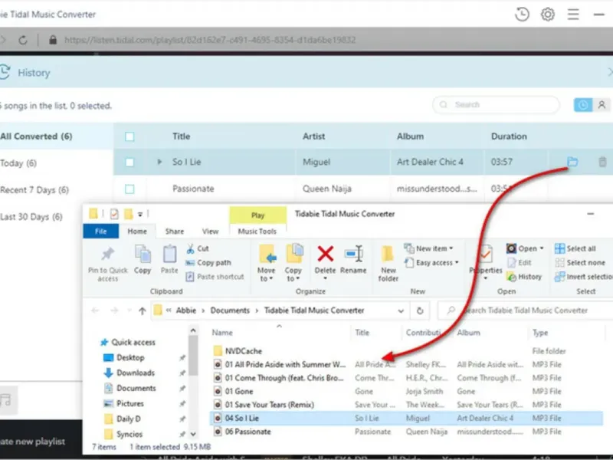Screen dimensions: 613x460
Task: Click Select all in ribbon
Action: click(x=575, y=248)
